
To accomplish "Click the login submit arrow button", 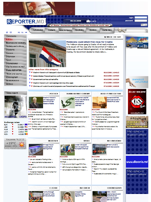I will [144, 25].
